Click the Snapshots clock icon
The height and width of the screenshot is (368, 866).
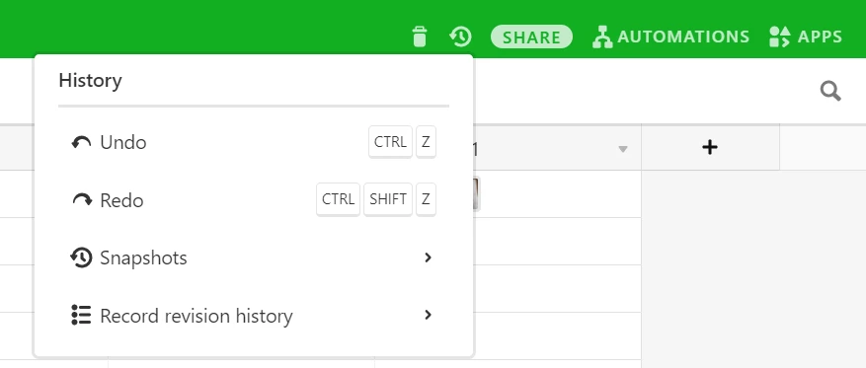tap(81, 258)
